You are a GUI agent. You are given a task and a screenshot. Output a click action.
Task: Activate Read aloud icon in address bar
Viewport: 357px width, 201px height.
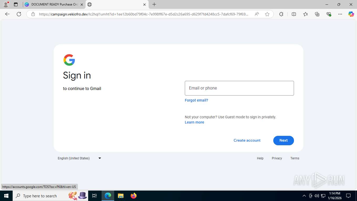click(x=257, y=14)
